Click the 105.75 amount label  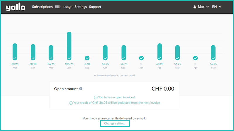69,64
